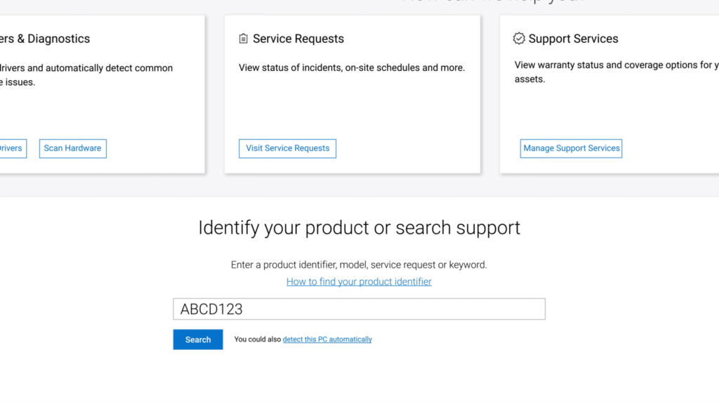Open the How to find your product identifier link

[359, 282]
